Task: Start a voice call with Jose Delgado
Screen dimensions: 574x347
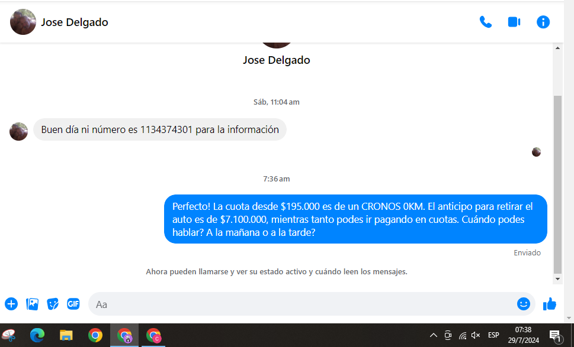Action: click(485, 22)
